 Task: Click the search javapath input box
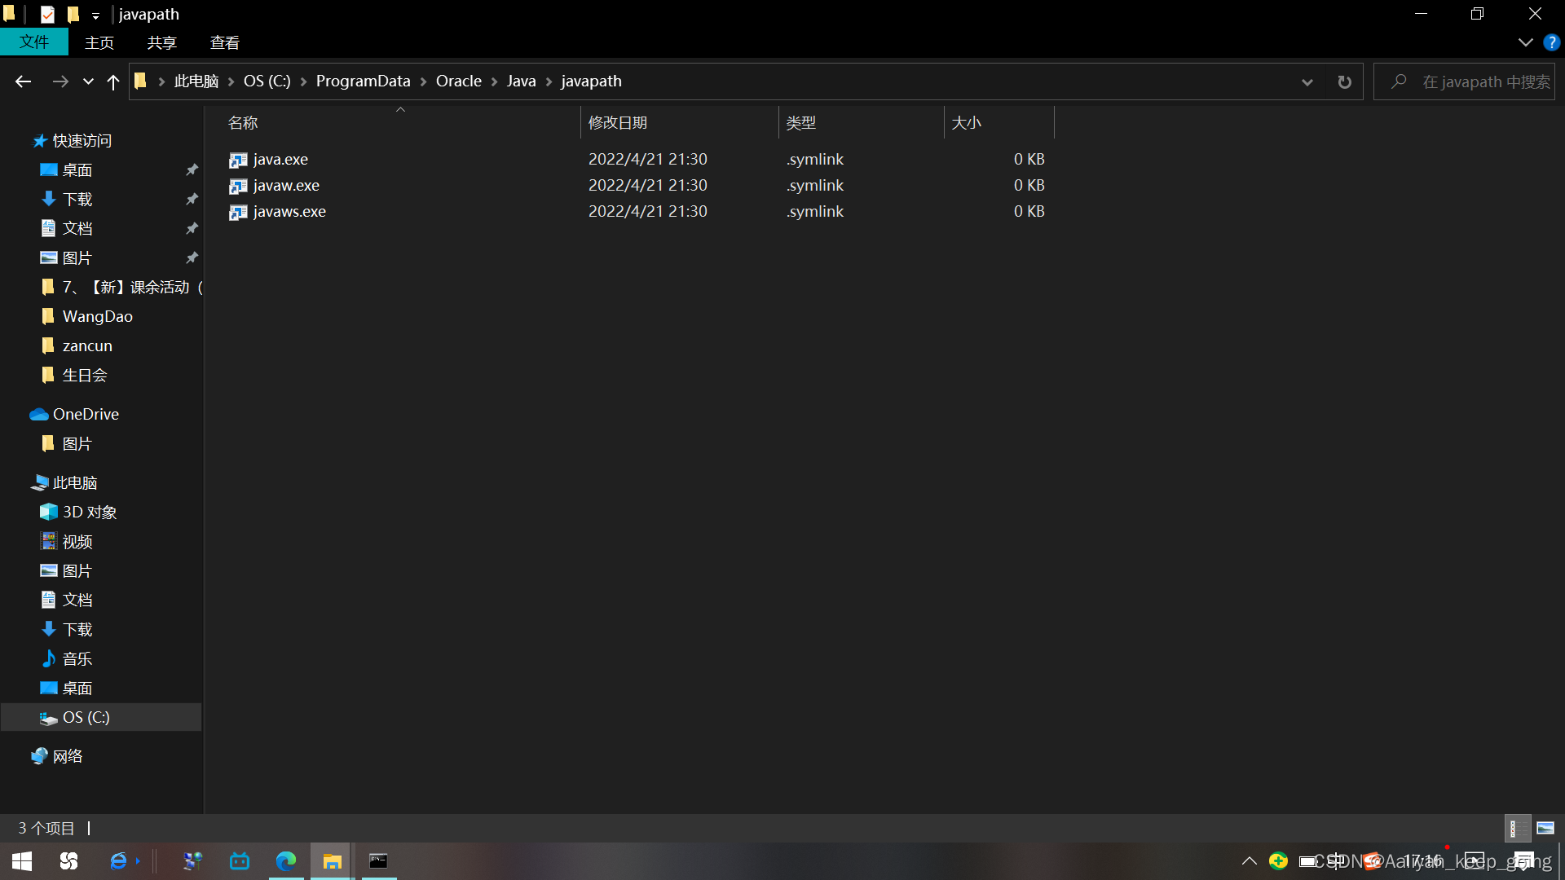pos(1477,81)
